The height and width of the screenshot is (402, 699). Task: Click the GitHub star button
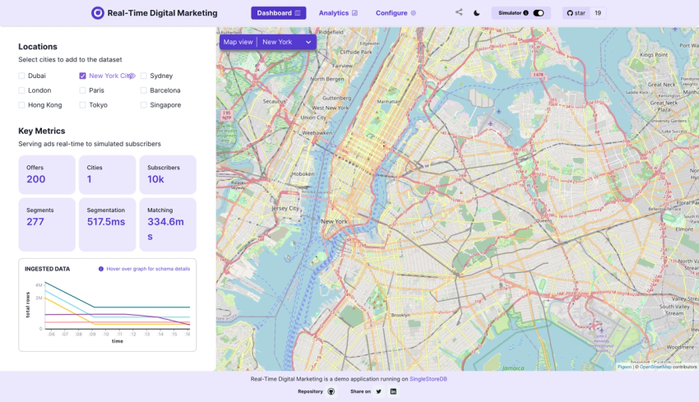576,13
